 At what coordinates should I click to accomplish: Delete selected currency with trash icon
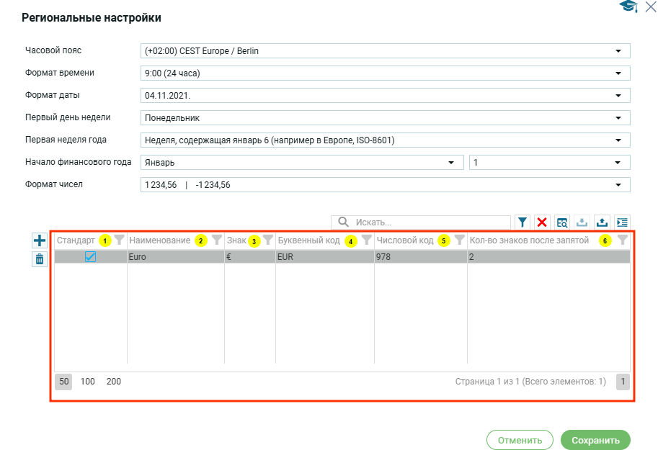(40, 259)
